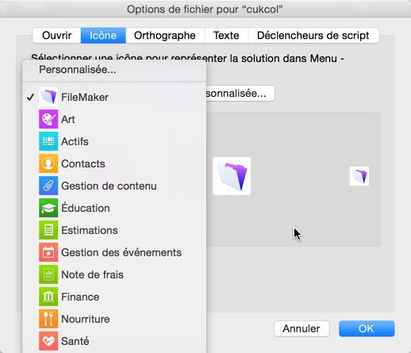This screenshot has width=411, height=353.
Task: Switch to the Ouvrir tab
Action: coord(56,36)
